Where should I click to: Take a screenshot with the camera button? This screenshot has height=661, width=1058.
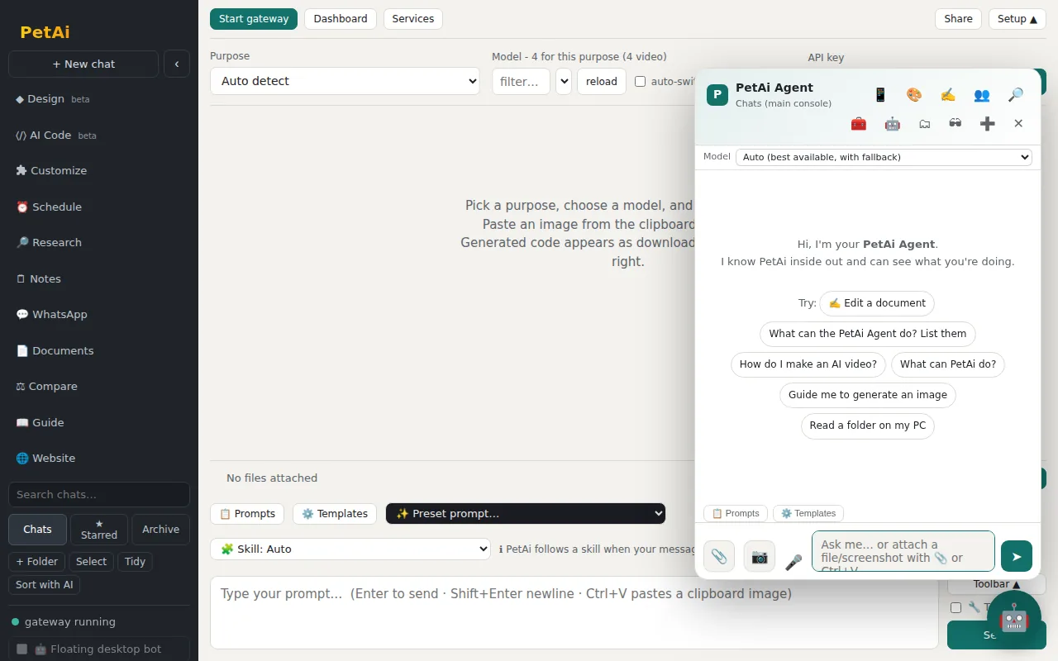click(760, 556)
